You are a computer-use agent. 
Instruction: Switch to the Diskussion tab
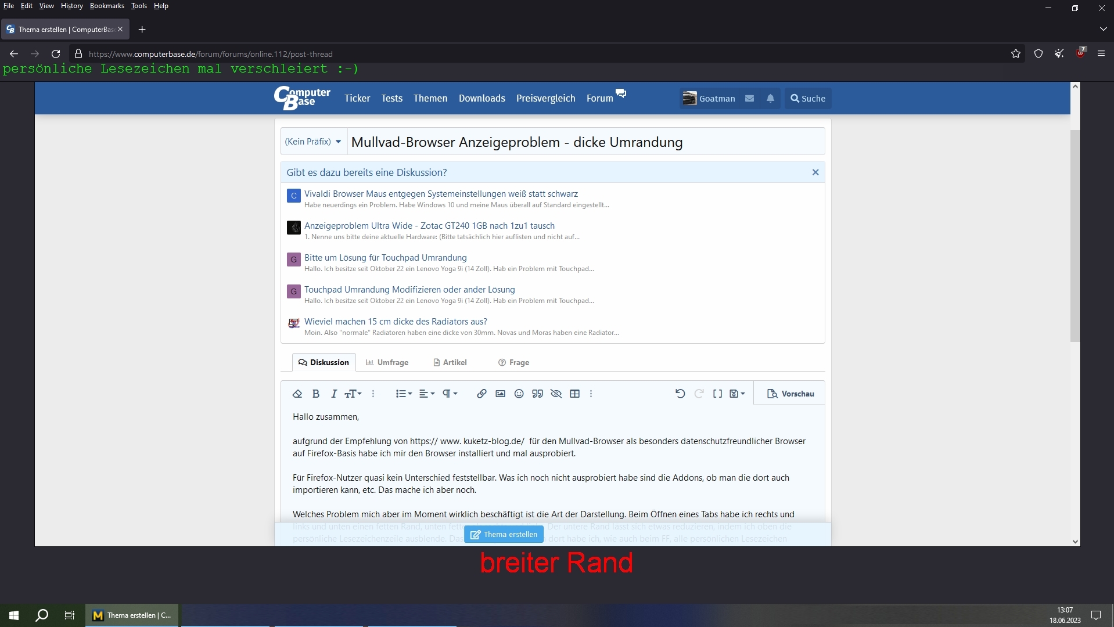324,362
